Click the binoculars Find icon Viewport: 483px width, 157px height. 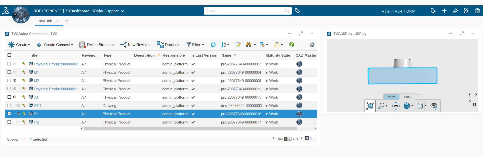click(249, 45)
